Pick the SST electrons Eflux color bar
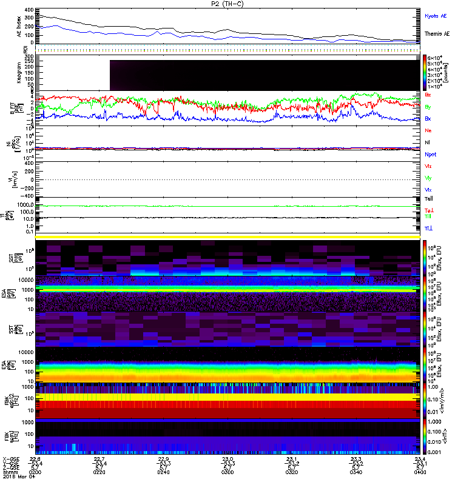455x485 pixels. point(424,329)
